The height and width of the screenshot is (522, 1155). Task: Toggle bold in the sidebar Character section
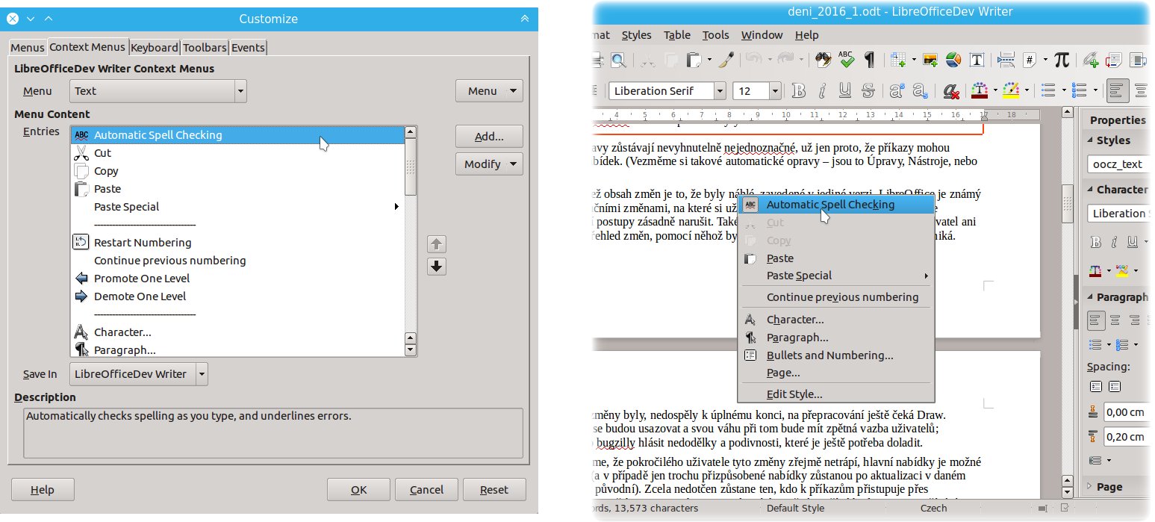1096,242
